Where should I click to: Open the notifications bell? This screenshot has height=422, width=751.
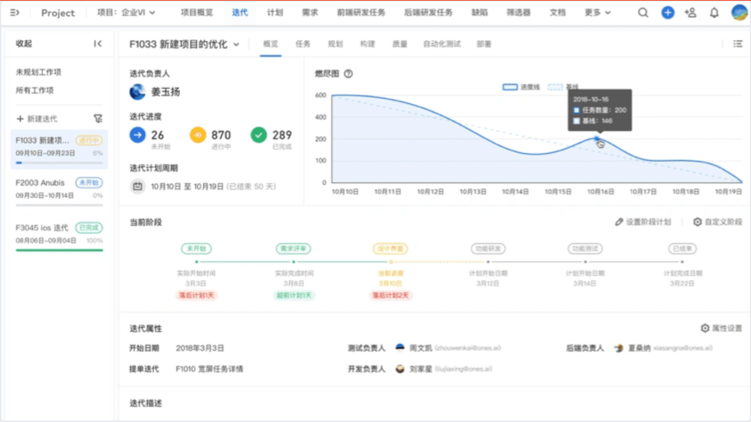(714, 12)
